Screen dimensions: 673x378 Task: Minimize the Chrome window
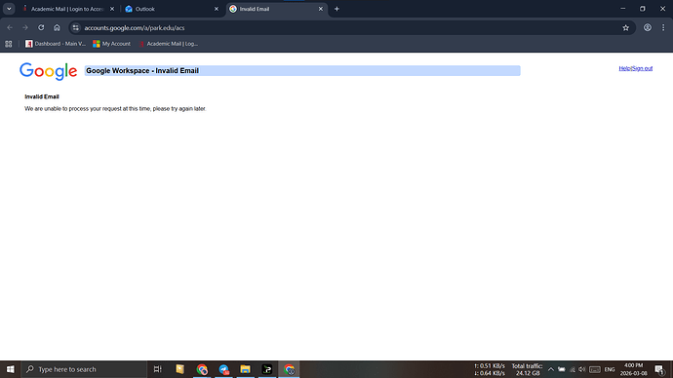(x=623, y=9)
